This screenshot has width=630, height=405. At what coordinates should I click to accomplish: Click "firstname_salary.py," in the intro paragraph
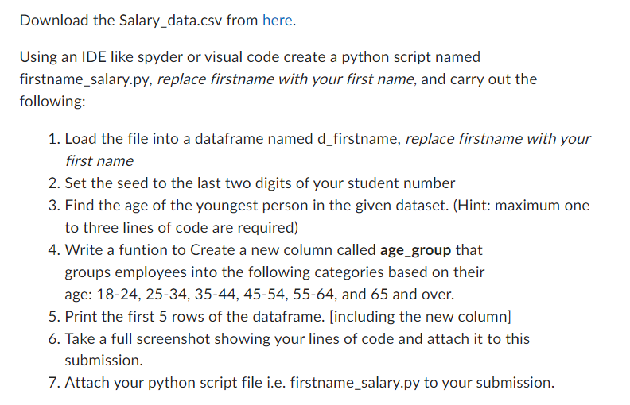click(x=86, y=79)
